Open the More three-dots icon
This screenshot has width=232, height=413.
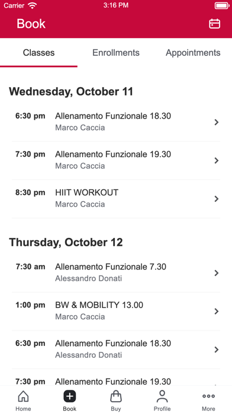tap(208, 396)
